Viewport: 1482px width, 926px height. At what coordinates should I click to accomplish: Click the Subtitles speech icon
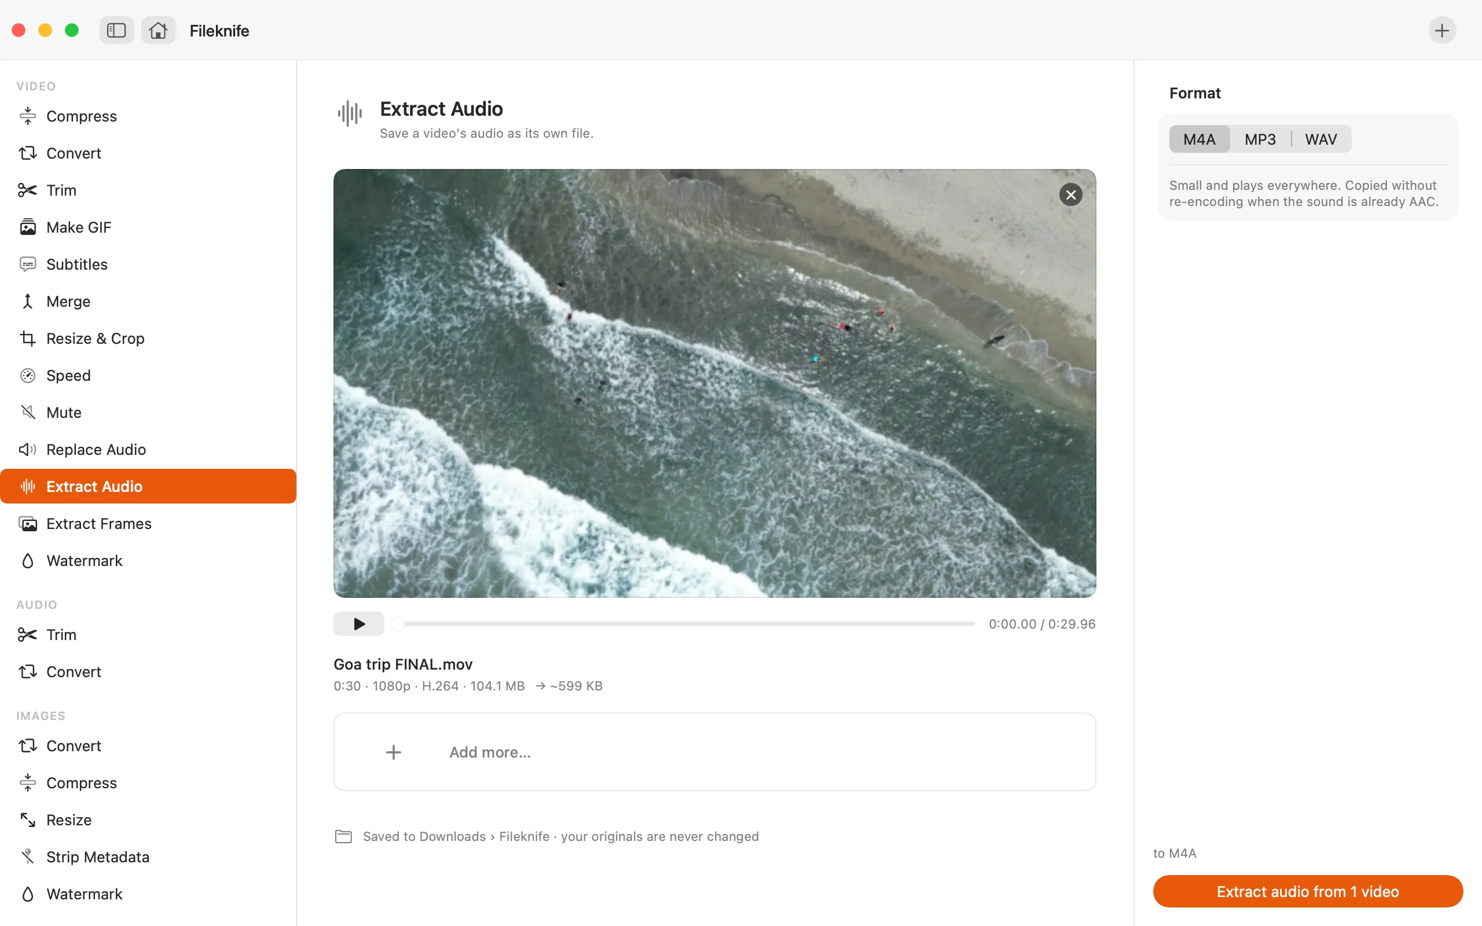point(28,264)
